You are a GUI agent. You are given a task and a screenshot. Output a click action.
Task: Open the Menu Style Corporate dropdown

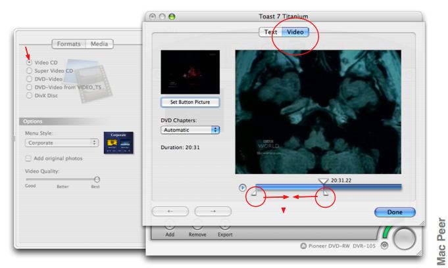tap(62, 143)
